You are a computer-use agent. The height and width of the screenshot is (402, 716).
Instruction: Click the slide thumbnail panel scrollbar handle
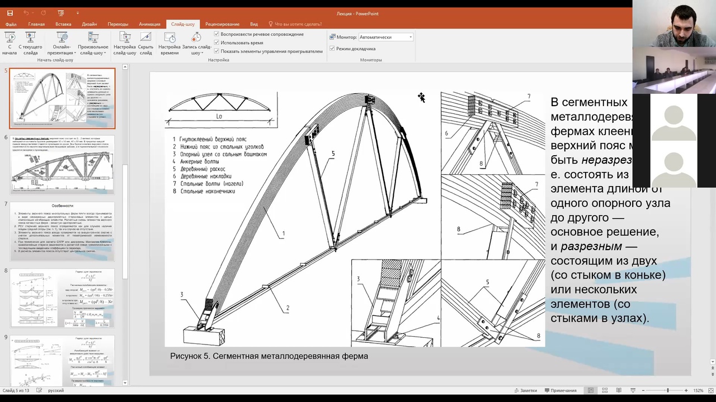tap(125, 222)
